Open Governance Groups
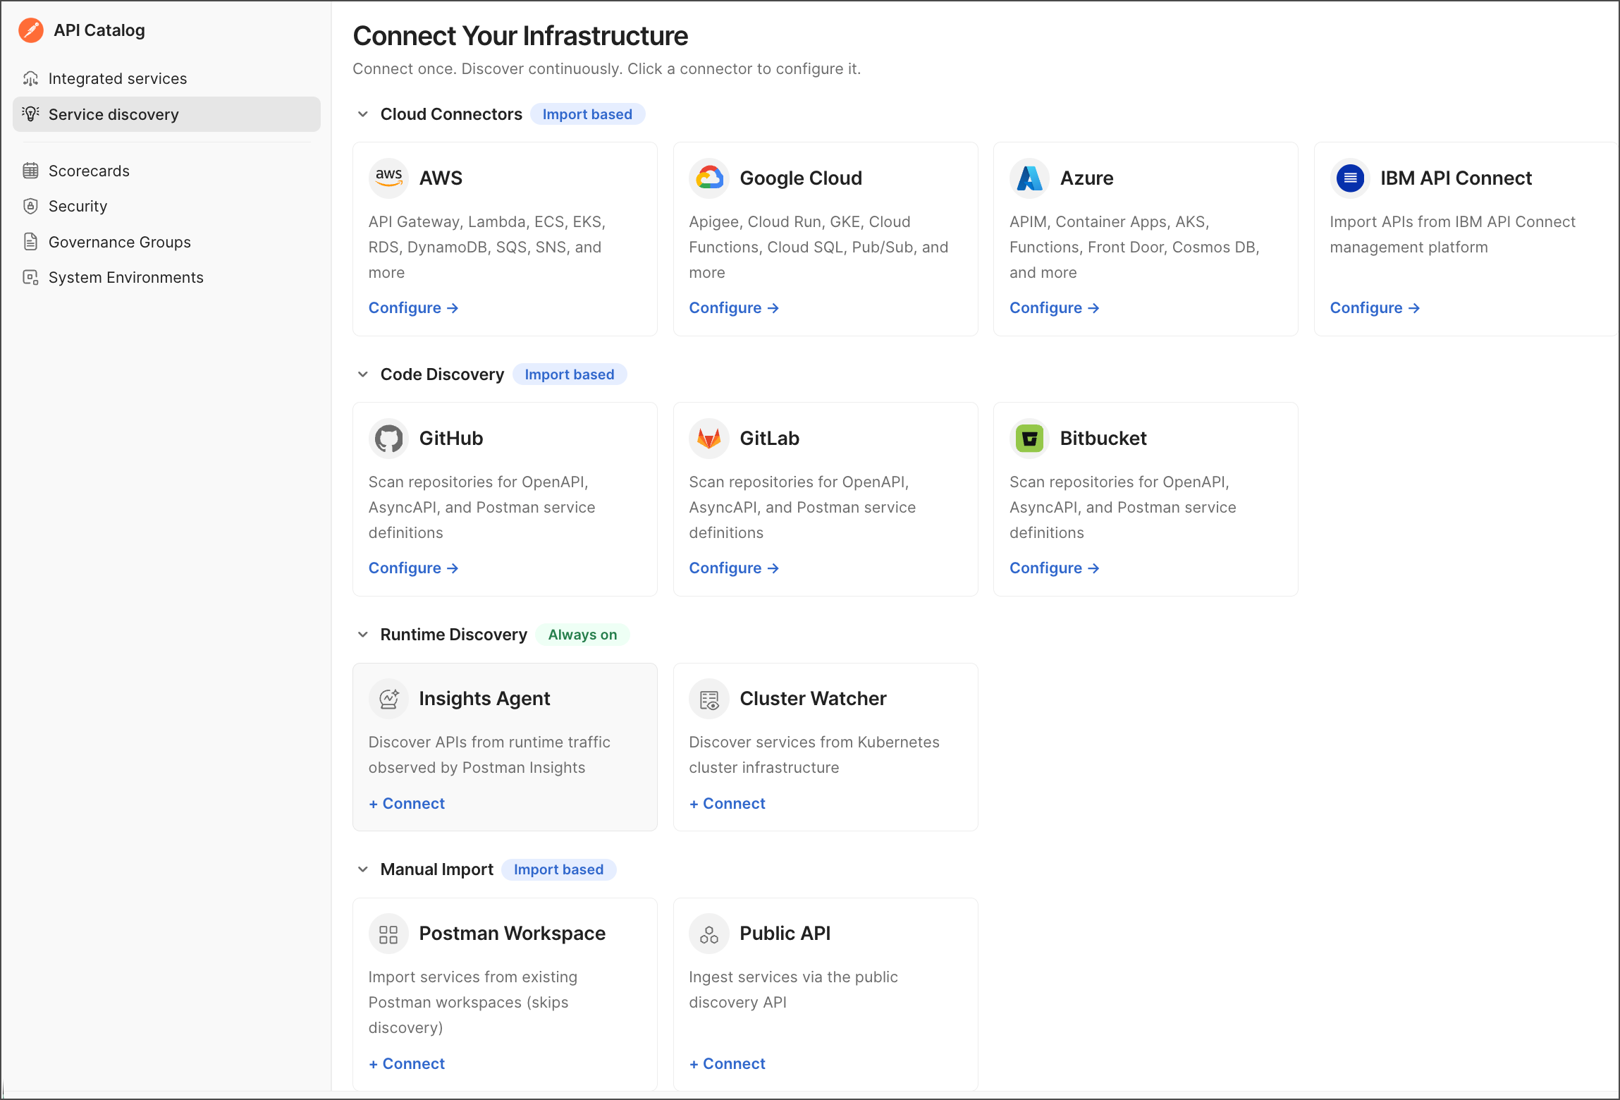The height and width of the screenshot is (1100, 1620). tap(166, 242)
